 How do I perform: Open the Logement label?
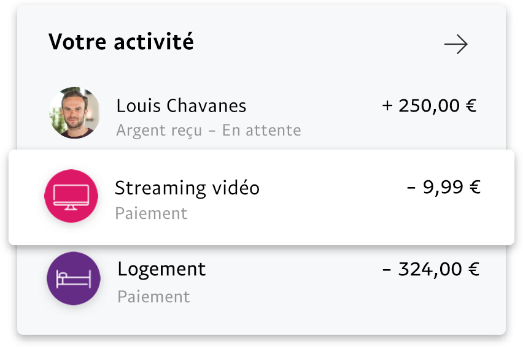(x=161, y=269)
